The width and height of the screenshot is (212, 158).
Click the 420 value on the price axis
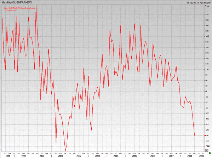coord(207,14)
